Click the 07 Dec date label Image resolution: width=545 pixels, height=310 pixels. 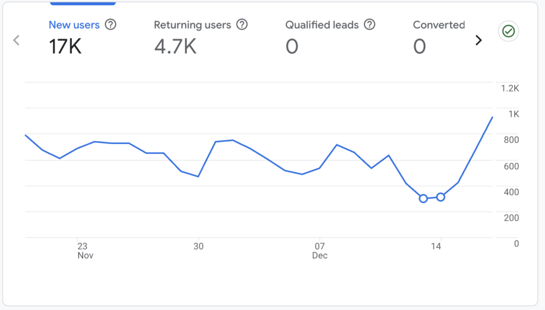(319, 250)
